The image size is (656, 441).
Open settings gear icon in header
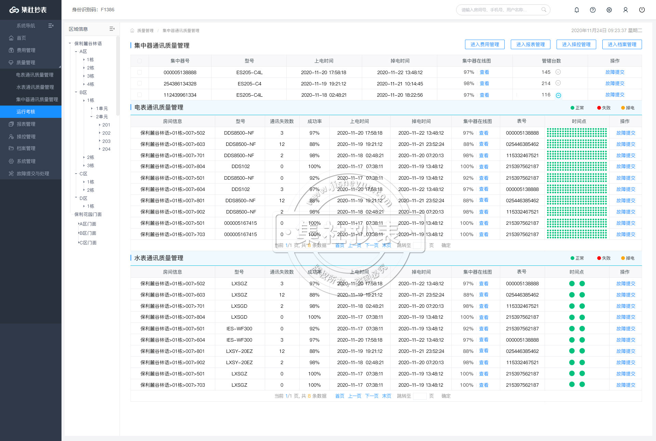point(609,10)
